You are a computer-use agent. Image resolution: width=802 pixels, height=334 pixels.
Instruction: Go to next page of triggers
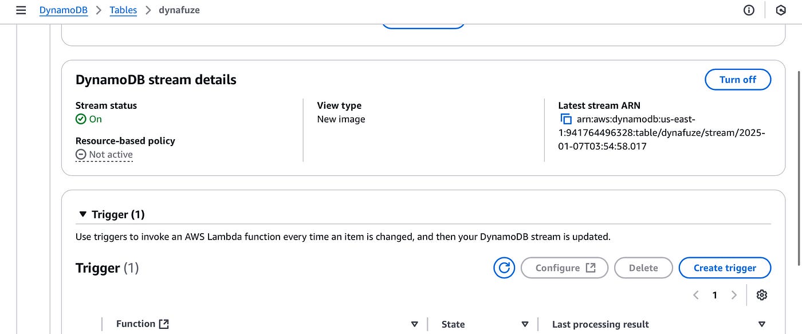coord(734,295)
